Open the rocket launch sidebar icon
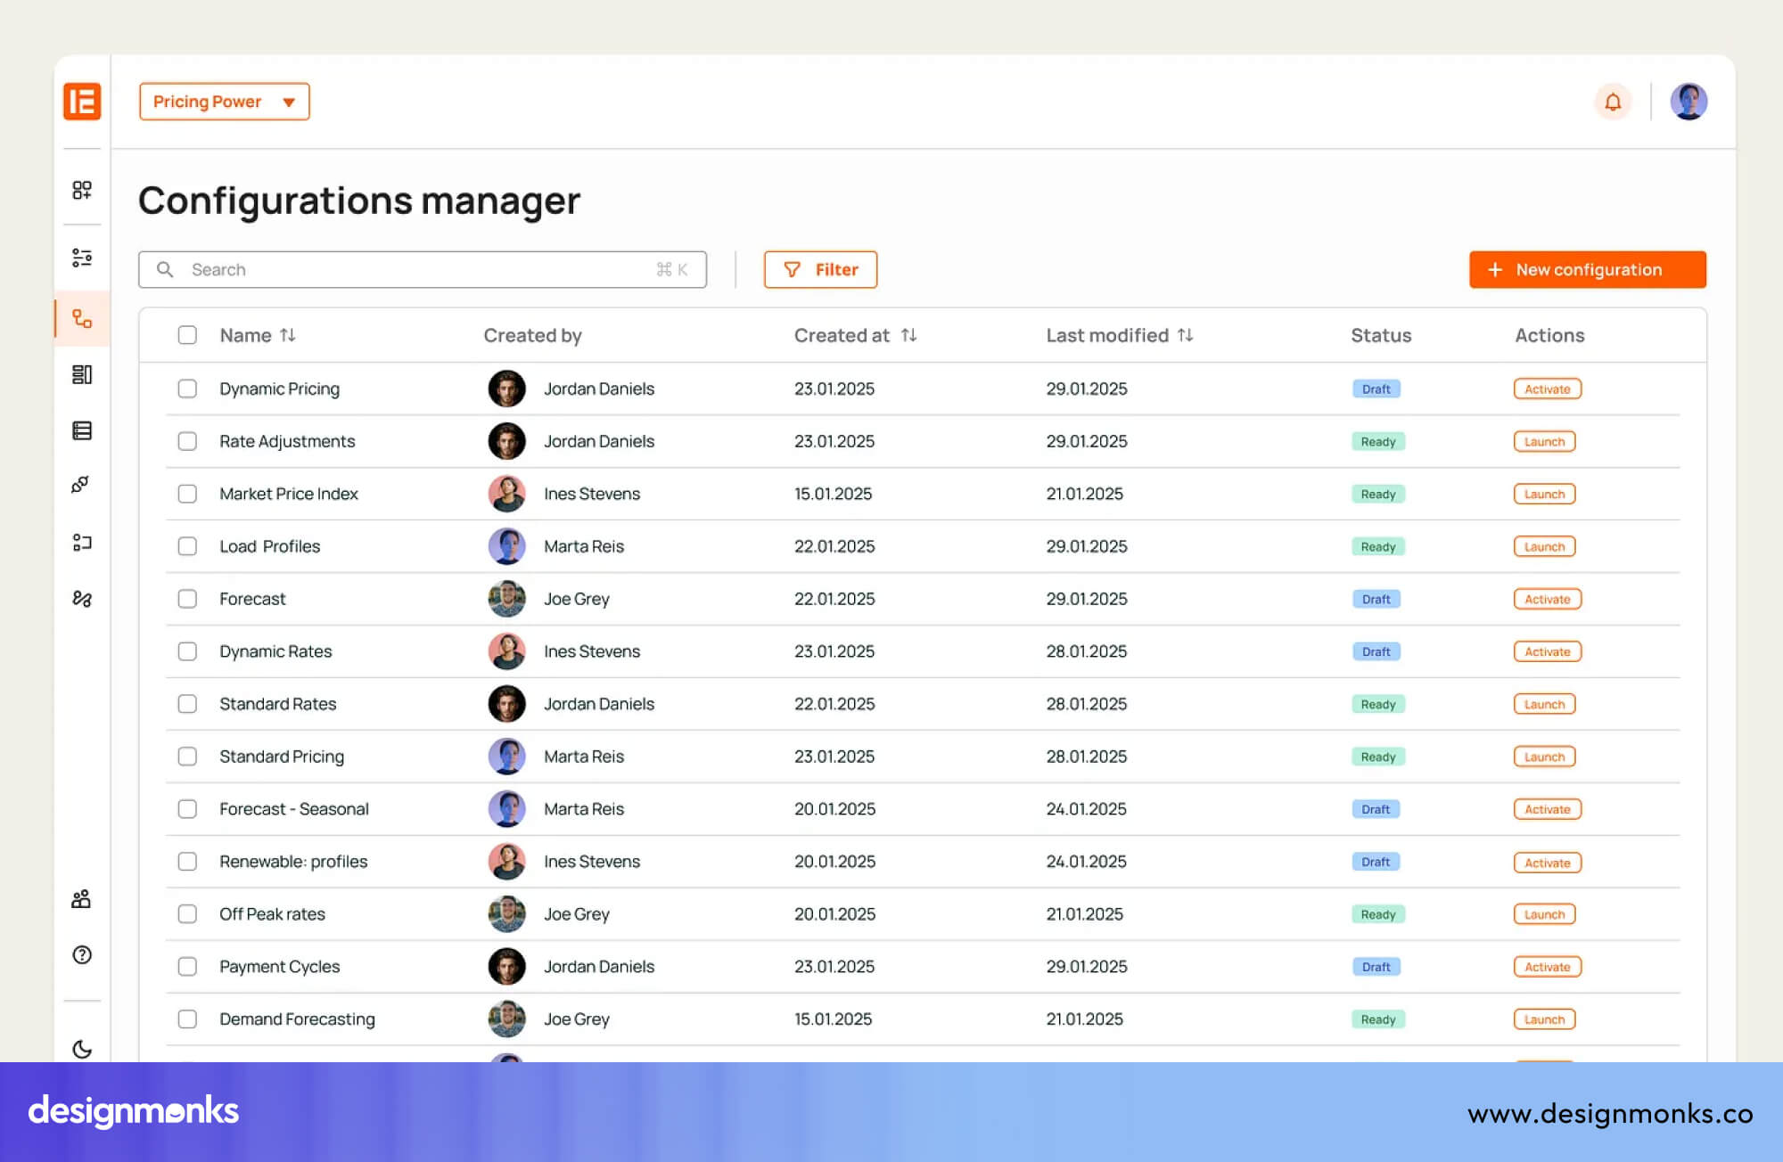Image resolution: width=1783 pixels, height=1162 pixels. coord(80,485)
